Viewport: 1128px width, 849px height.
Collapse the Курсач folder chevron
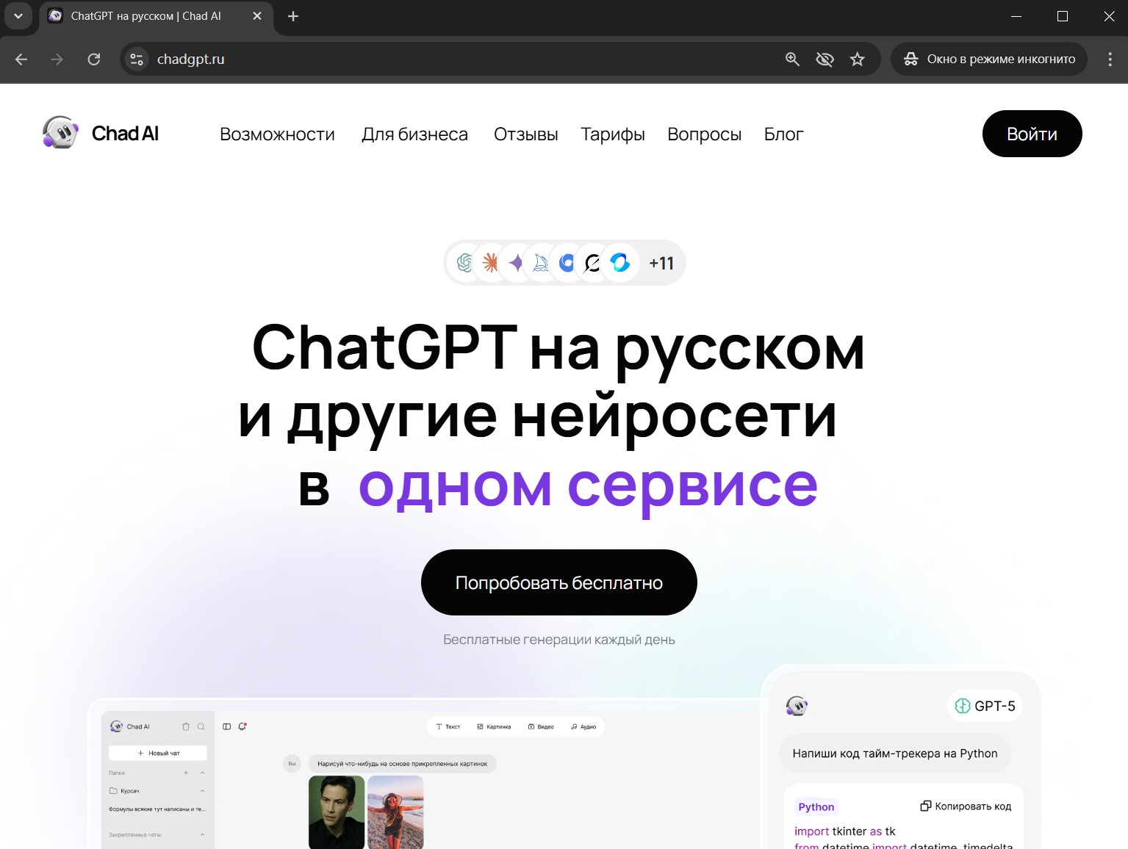click(x=202, y=791)
